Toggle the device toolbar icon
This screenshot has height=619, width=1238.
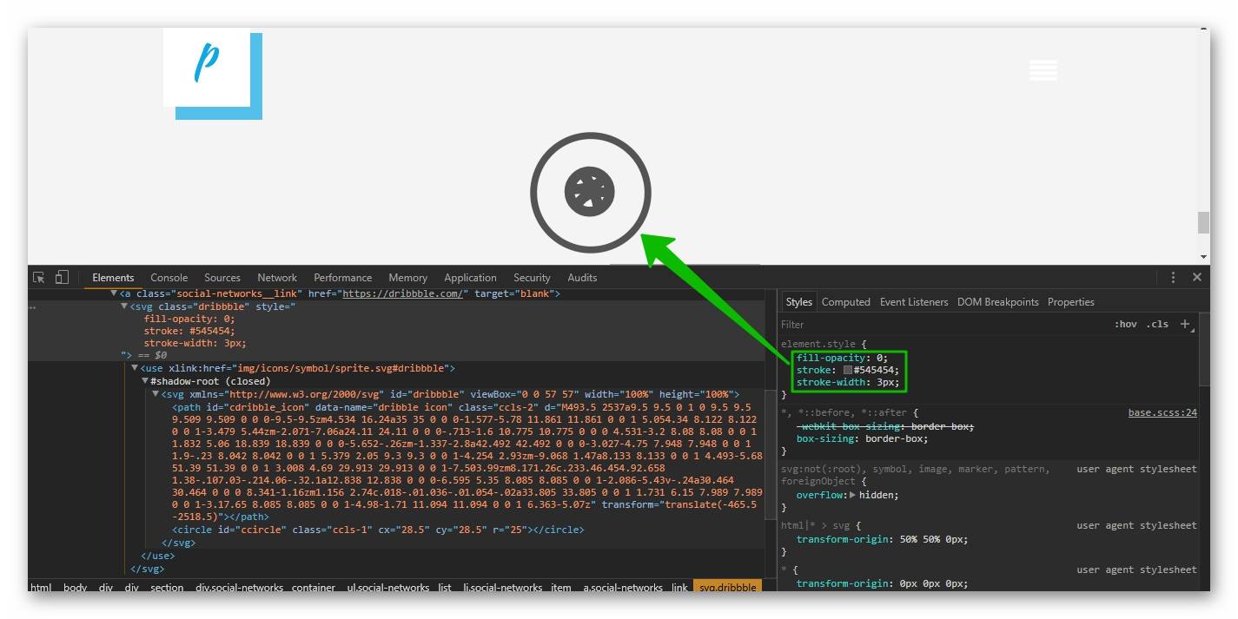point(62,278)
